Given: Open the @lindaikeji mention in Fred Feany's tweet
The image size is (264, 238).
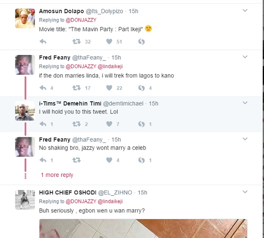Looking at the screenshot, I should click(x=114, y=66).
